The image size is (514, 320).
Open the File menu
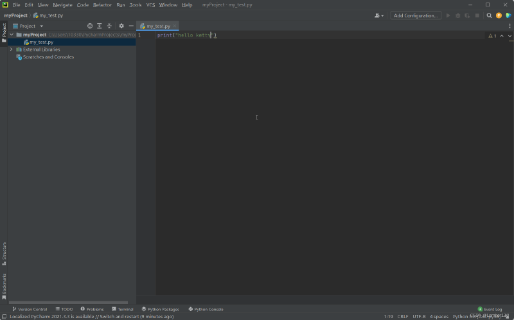click(x=16, y=5)
